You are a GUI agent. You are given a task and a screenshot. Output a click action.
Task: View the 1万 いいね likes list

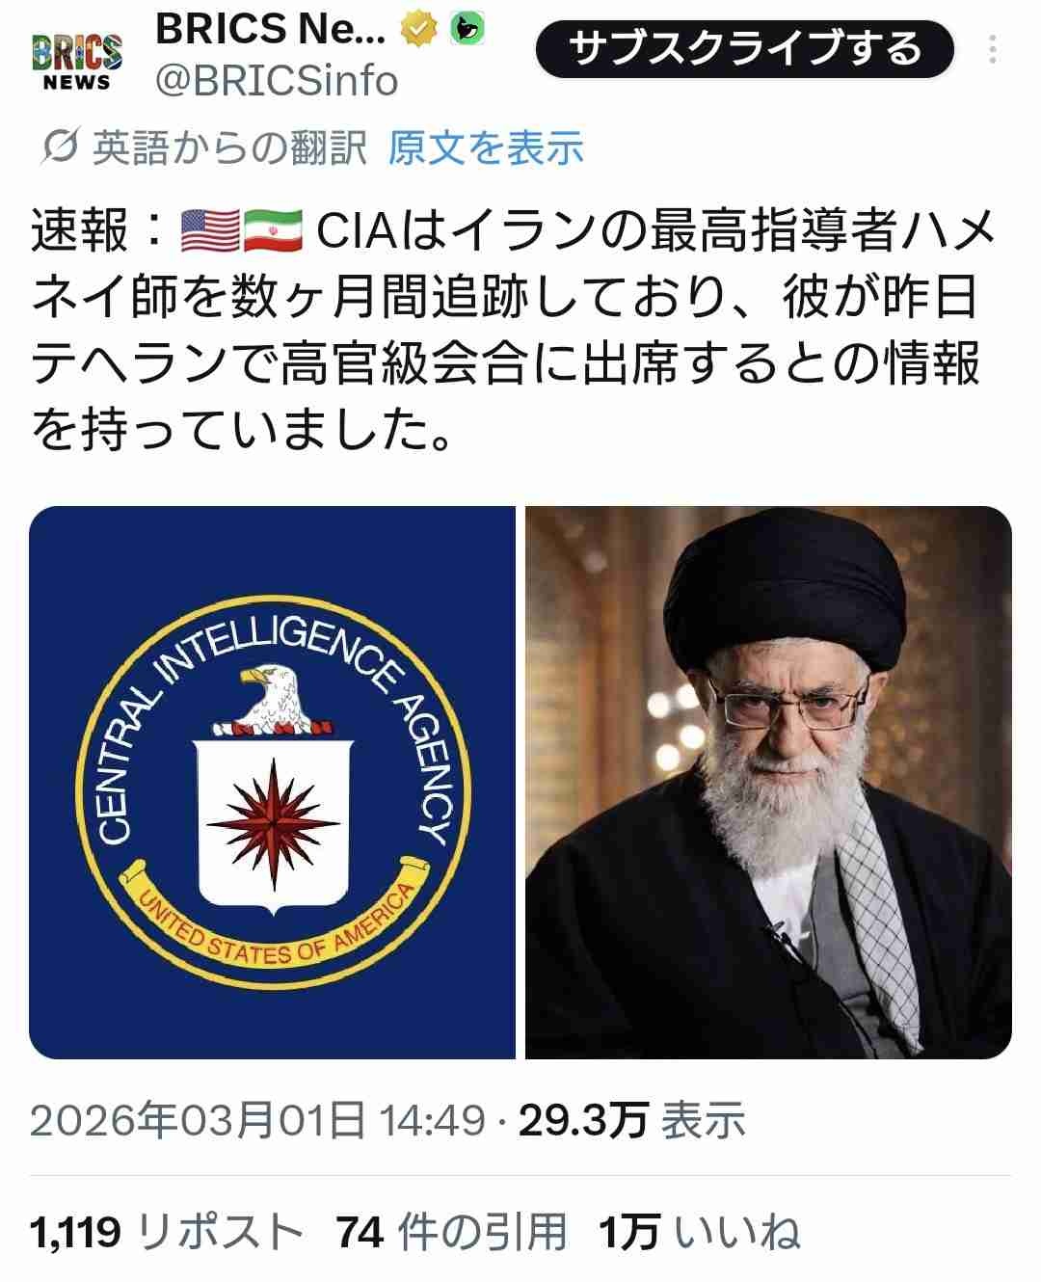700,1232
